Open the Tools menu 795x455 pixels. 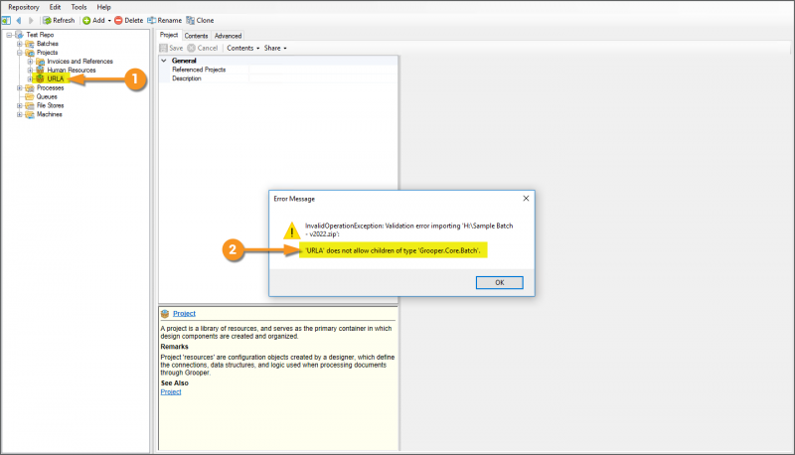[x=79, y=7]
